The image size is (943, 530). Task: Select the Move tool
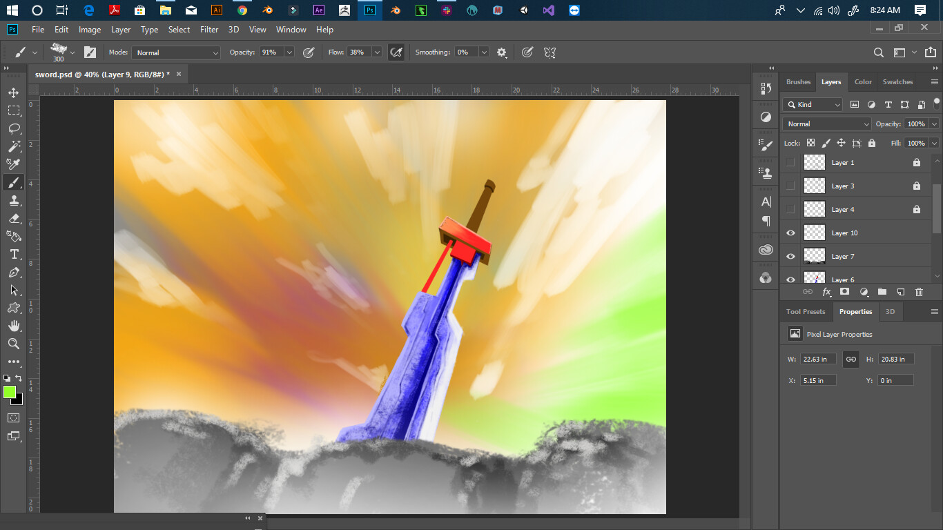[x=14, y=92]
